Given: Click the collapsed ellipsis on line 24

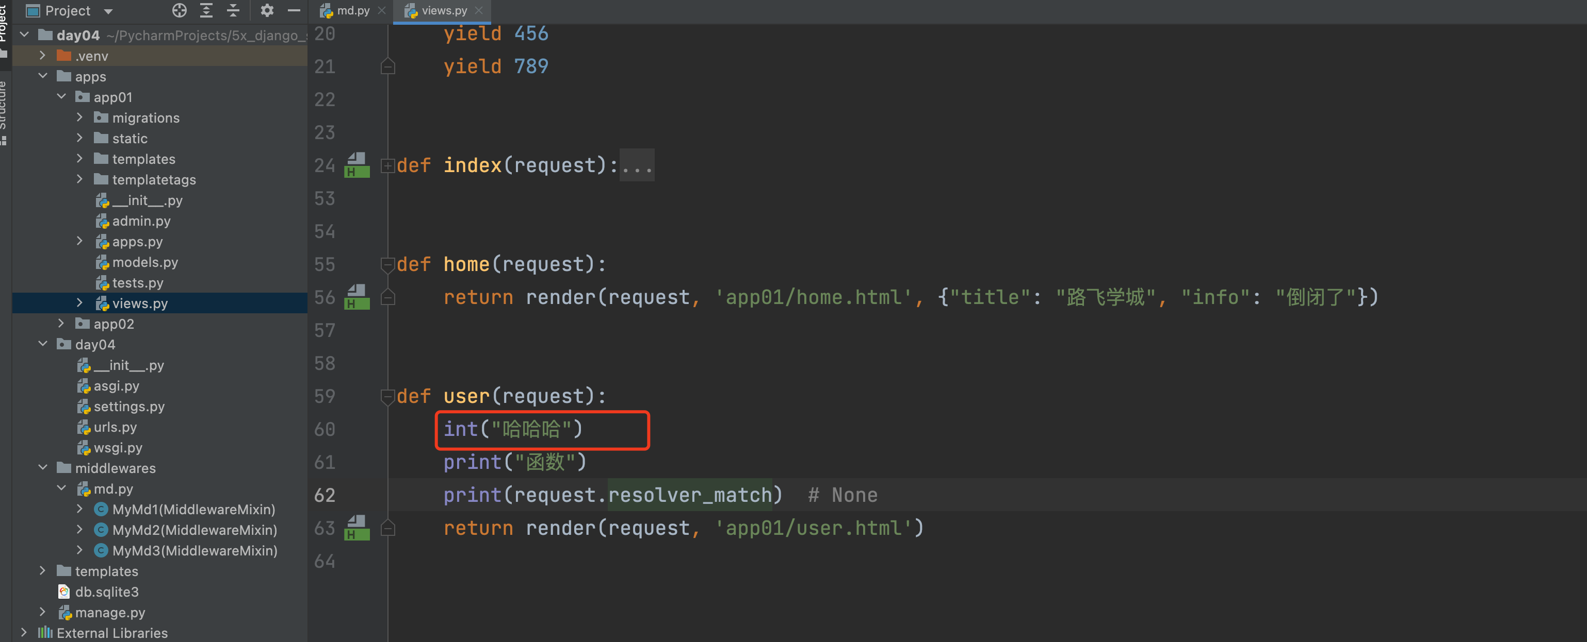Looking at the screenshot, I should (637, 165).
